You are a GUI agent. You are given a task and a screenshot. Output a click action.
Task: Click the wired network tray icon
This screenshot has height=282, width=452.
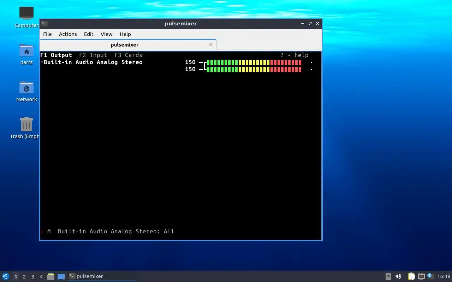pyautogui.click(x=421, y=276)
